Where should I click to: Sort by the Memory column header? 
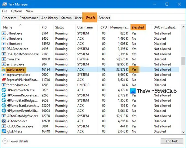coord(119,27)
